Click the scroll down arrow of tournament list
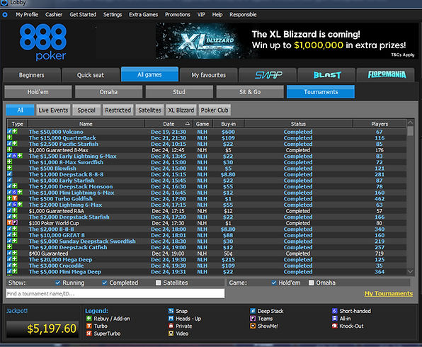 410,271
